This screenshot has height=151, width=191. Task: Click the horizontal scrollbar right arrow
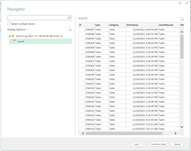(x=175, y=133)
